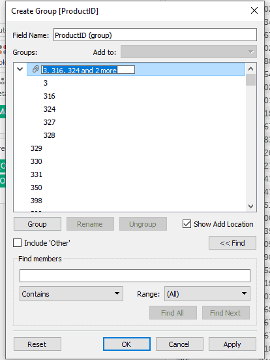Close the Create Group dialog
270x360 pixels.
coord(254,10)
